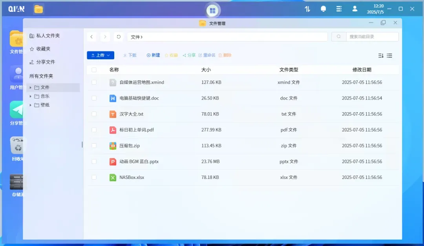Collapse the sidebar using the divider handle

pos(82,145)
